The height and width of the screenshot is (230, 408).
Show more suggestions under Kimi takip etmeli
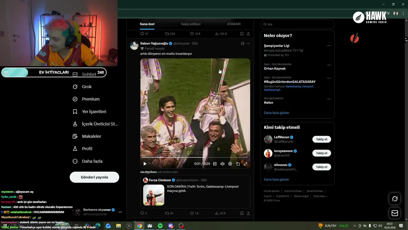276,180
